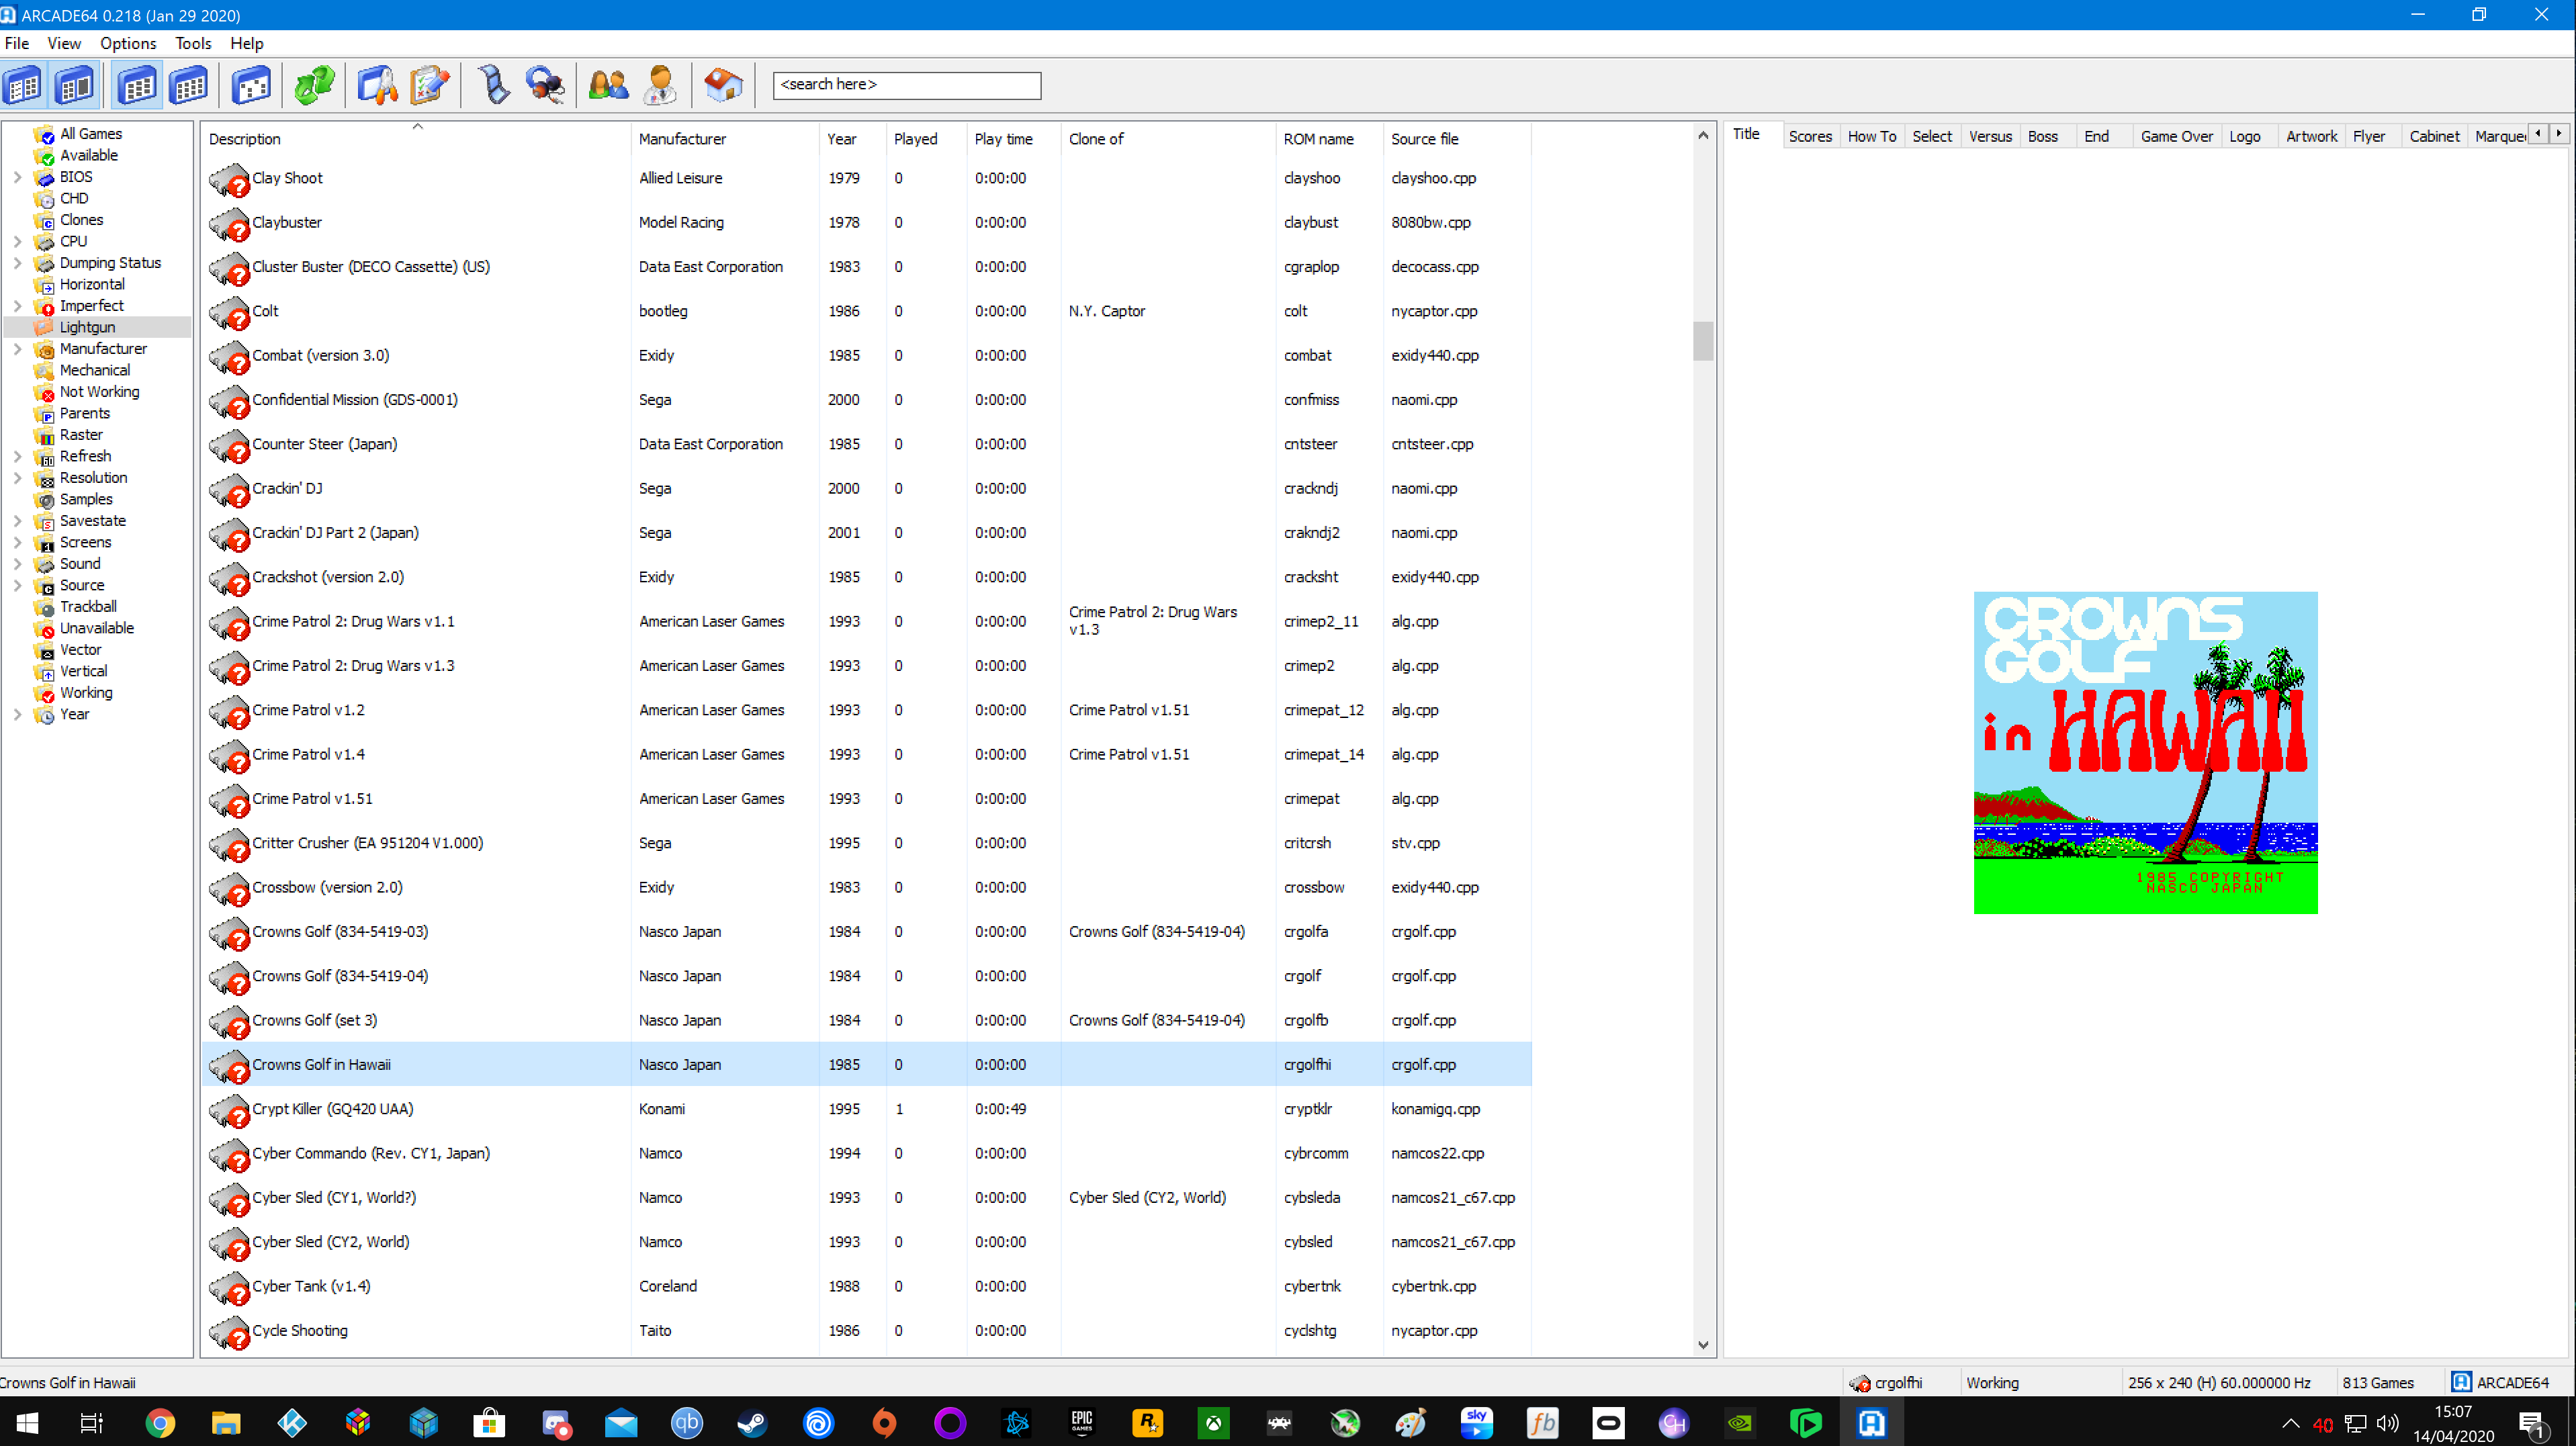Click the two-people users icon

(x=608, y=85)
